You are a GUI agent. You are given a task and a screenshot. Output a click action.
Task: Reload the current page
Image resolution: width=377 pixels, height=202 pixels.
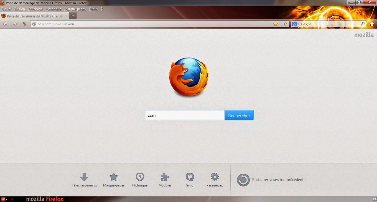(x=286, y=24)
